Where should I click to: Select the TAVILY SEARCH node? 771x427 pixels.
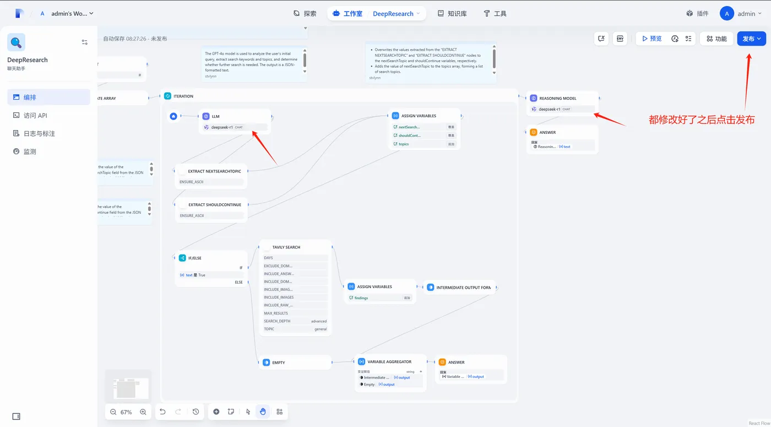click(x=296, y=288)
